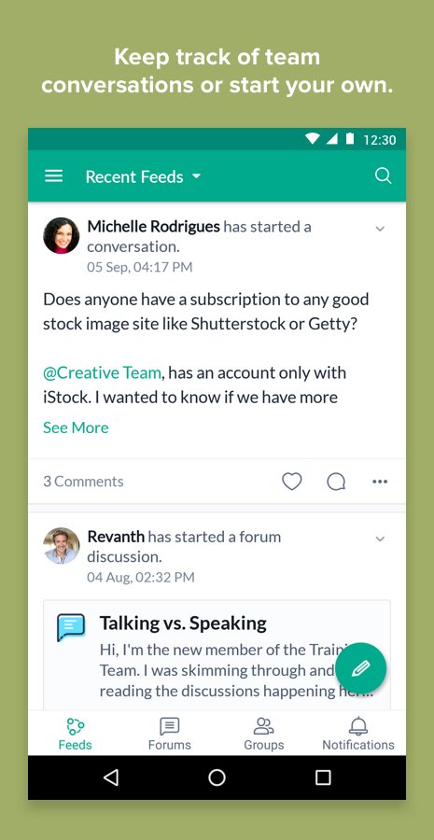The width and height of the screenshot is (434, 840).
Task: Click the See More link
Action: pyautogui.click(x=76, y=427)
